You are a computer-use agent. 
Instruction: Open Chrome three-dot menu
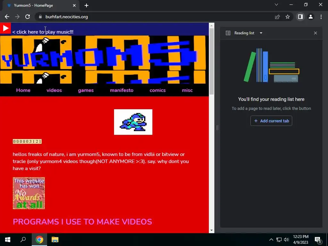point(321,17)
